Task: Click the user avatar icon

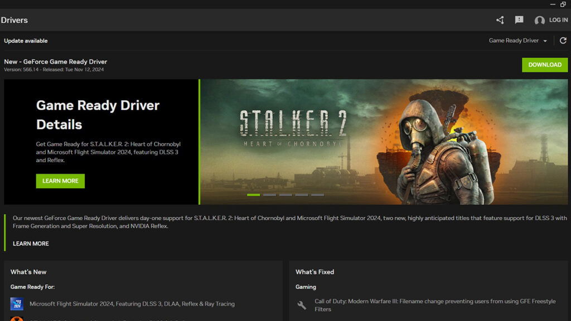Action: [x=539, y=21]
